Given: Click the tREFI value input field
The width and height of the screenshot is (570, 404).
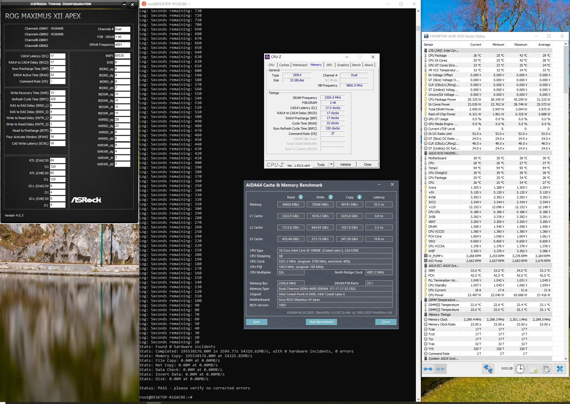Looking at the screenshot, I should [x=122, y=56].
